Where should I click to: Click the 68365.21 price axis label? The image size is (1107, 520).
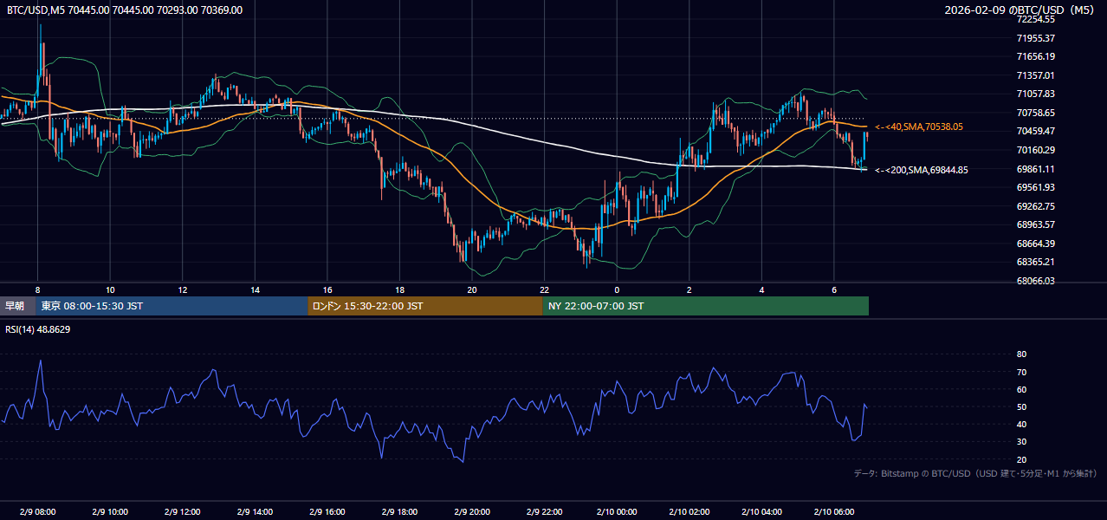pos(1036,262)
